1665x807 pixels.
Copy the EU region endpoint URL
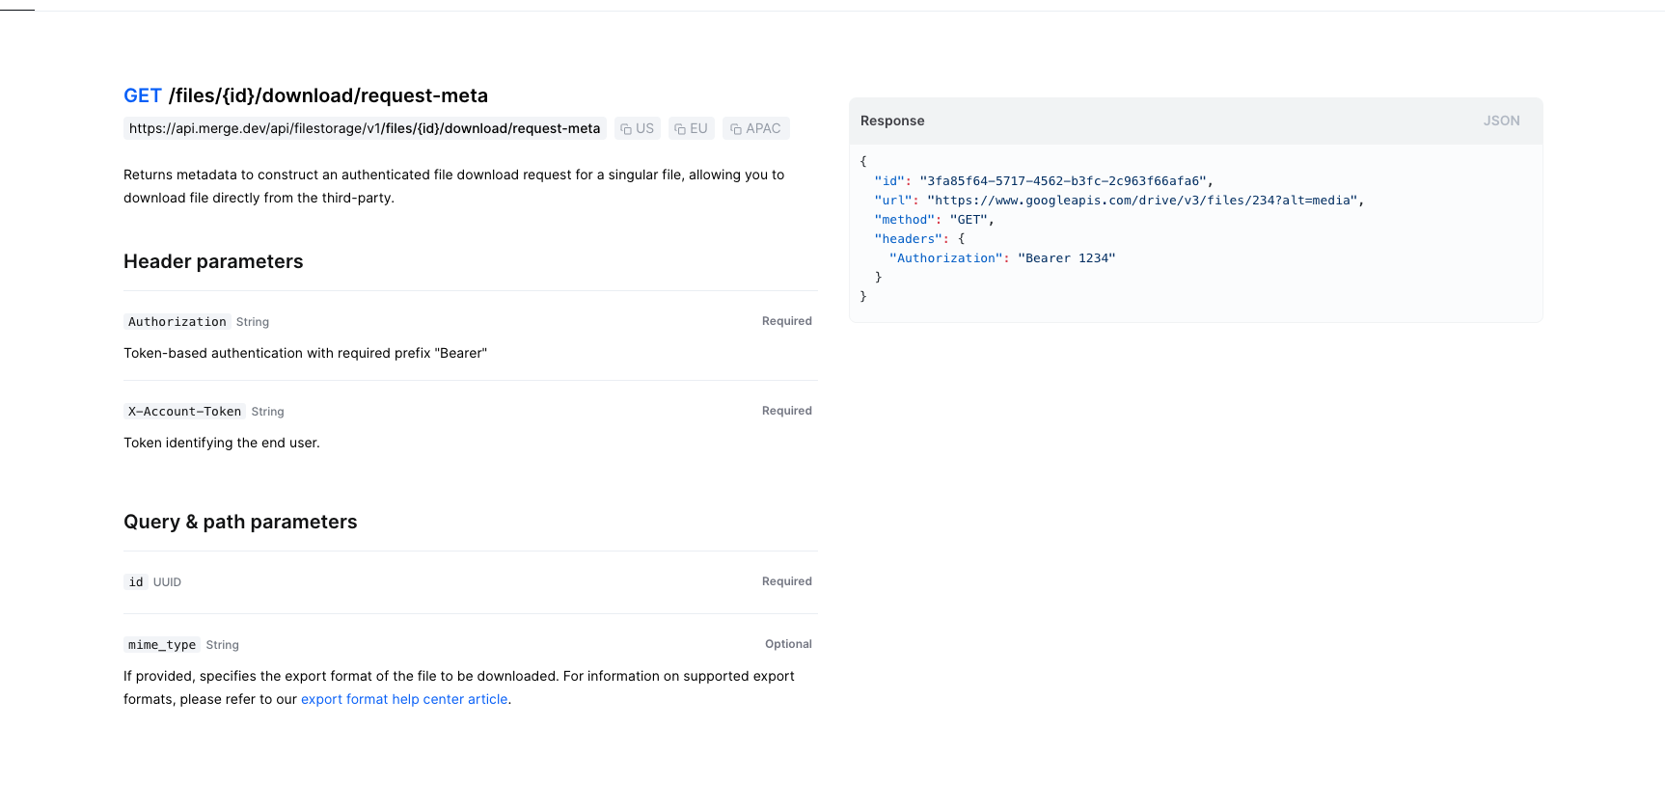tap(691, 128)
